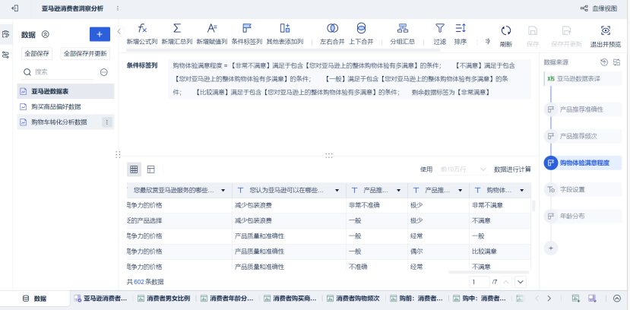Open dropdown arrow of 购物体 column
This screenshot has height=310, width=630.
click(521, 191)
